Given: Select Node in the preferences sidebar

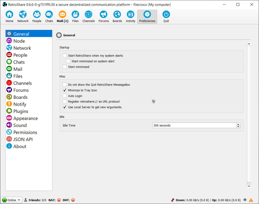Looking at the screenshot, I should coord(29,41).
